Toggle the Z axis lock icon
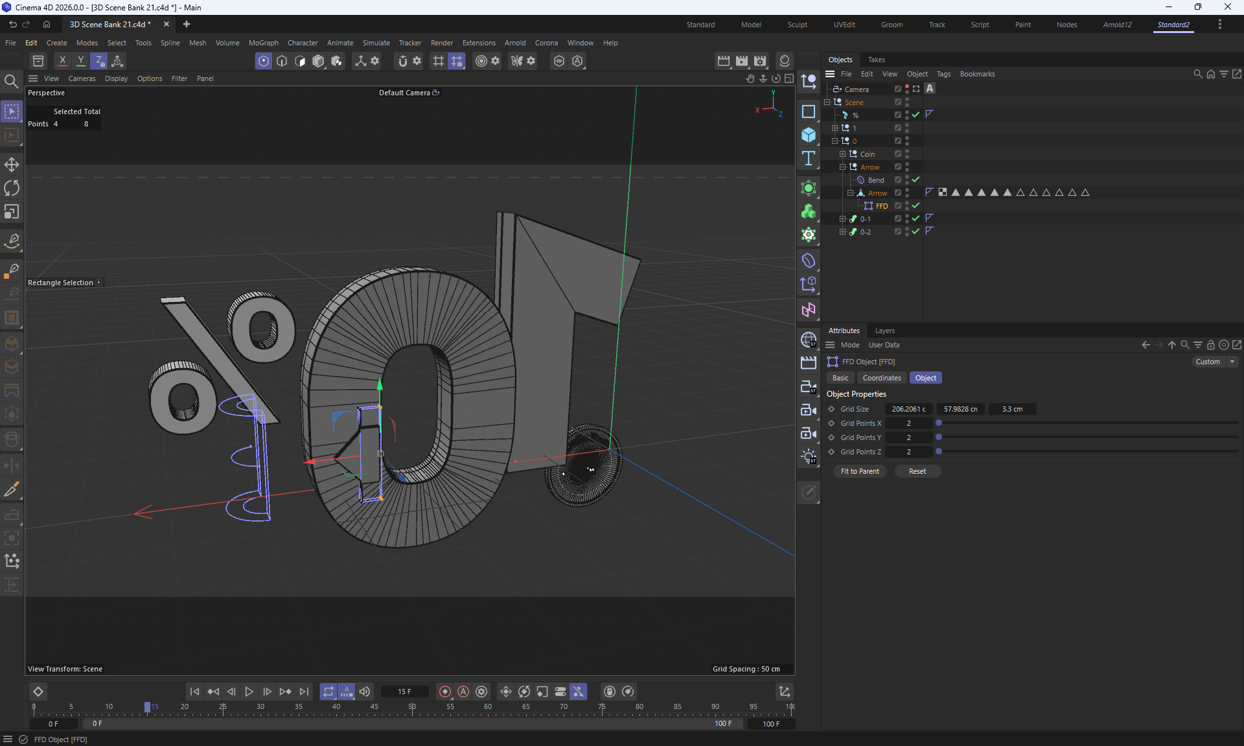 pos(99,61)
